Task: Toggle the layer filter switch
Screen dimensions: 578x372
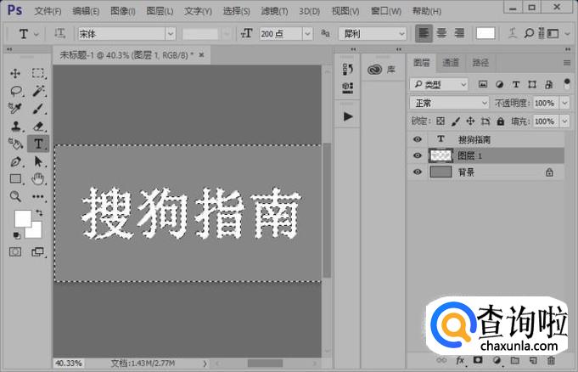Action: pyautogui.click(x=567, y=84)
